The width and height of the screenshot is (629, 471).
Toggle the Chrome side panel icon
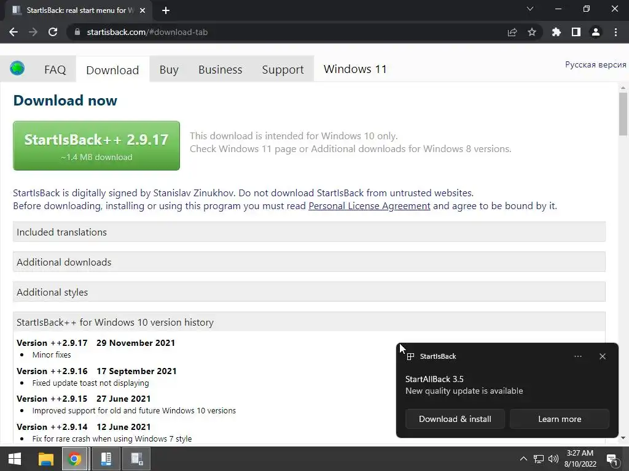click(x=576, y=32)
